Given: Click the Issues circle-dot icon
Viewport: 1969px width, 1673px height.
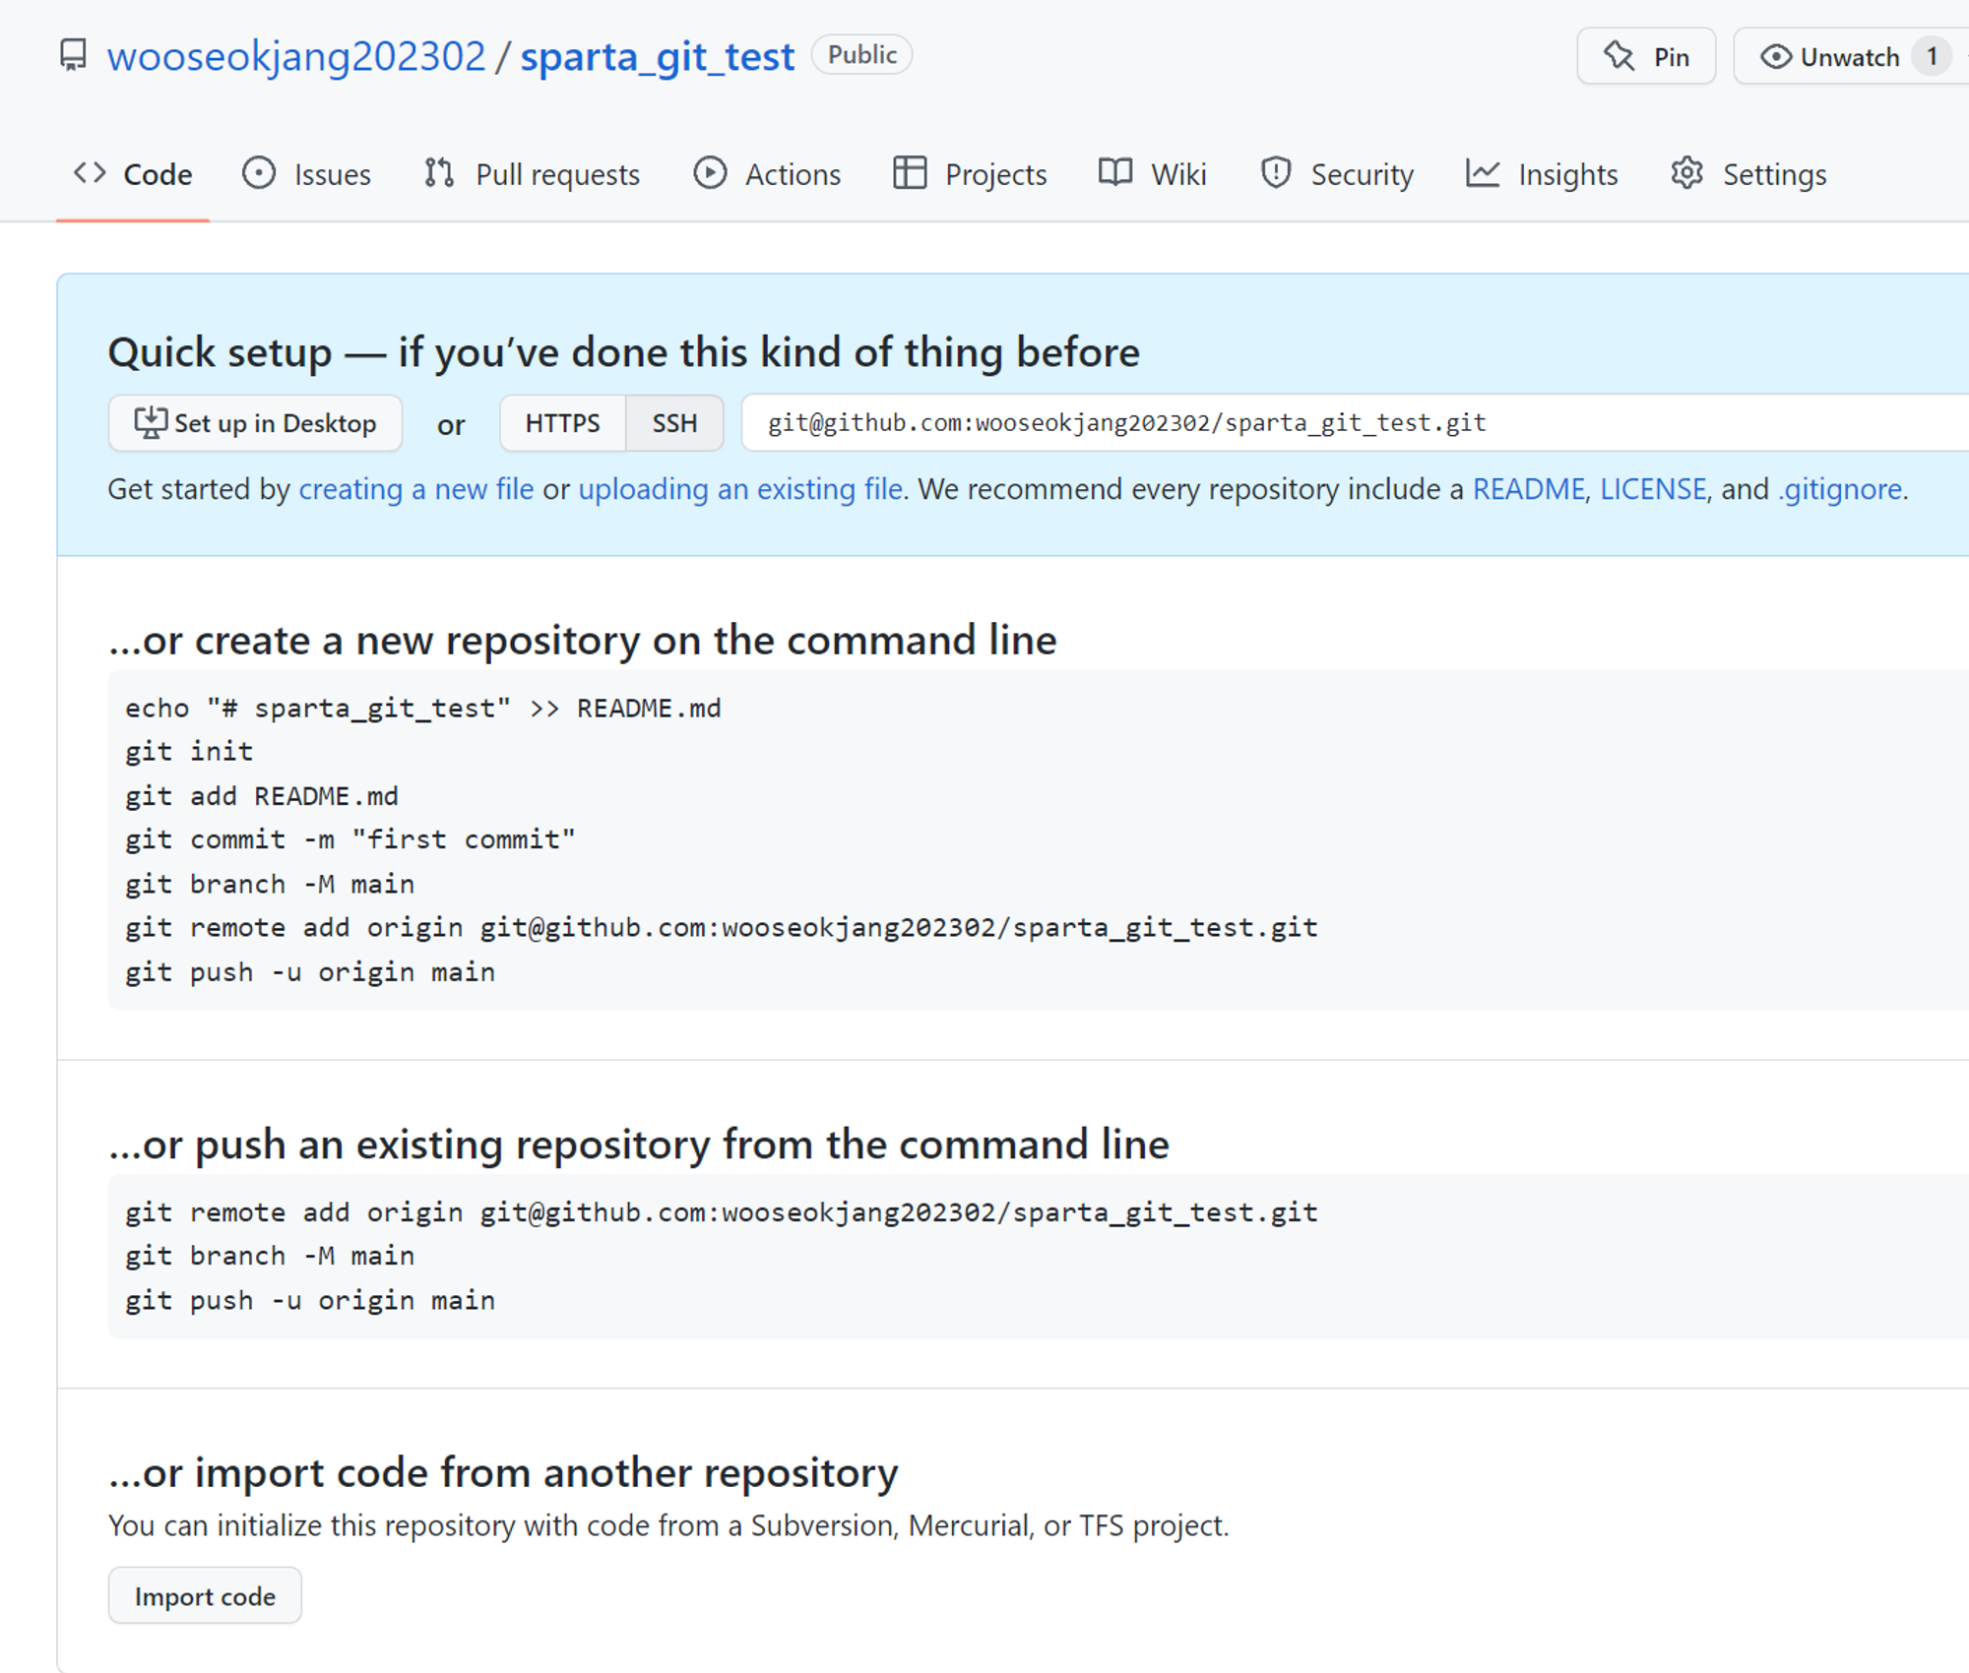Looking at the screenshot, I should coord(259,173).
